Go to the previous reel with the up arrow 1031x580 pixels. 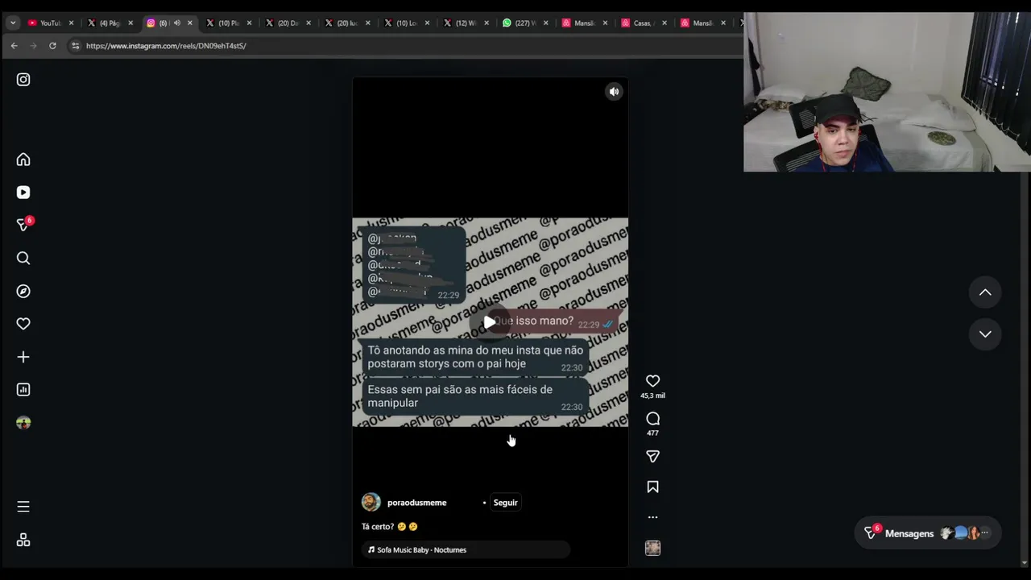[x=985, y=292]
